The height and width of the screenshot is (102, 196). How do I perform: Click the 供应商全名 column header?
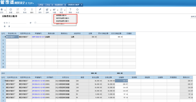[12, 34]
